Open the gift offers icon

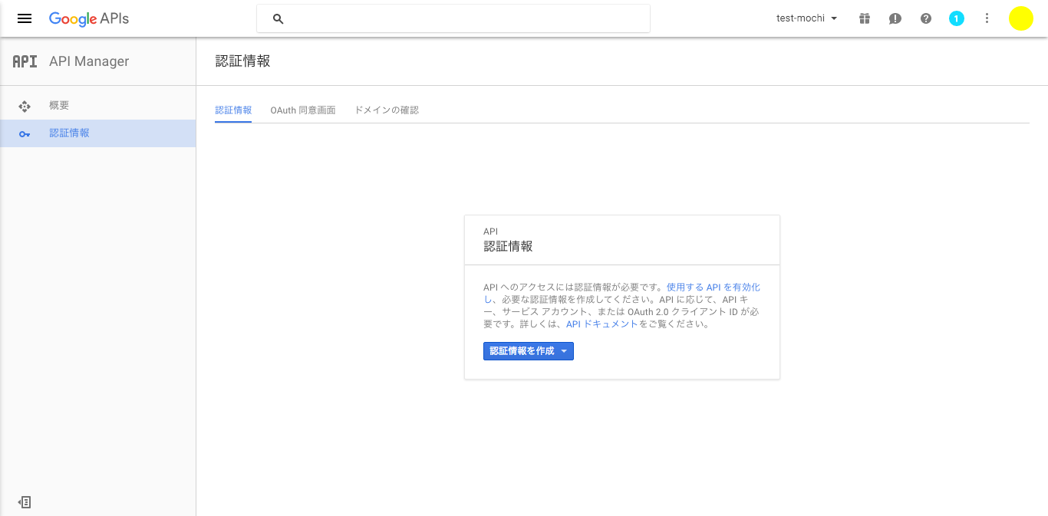864,18
